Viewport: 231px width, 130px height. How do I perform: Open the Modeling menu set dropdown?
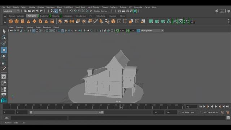point(11,11)
